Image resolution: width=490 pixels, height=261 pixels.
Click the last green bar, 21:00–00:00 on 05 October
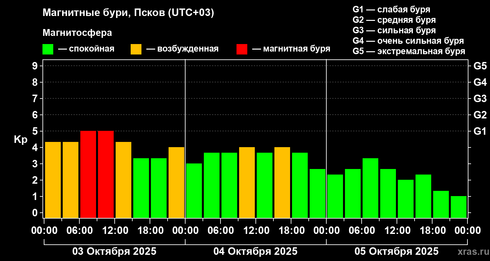459,207
